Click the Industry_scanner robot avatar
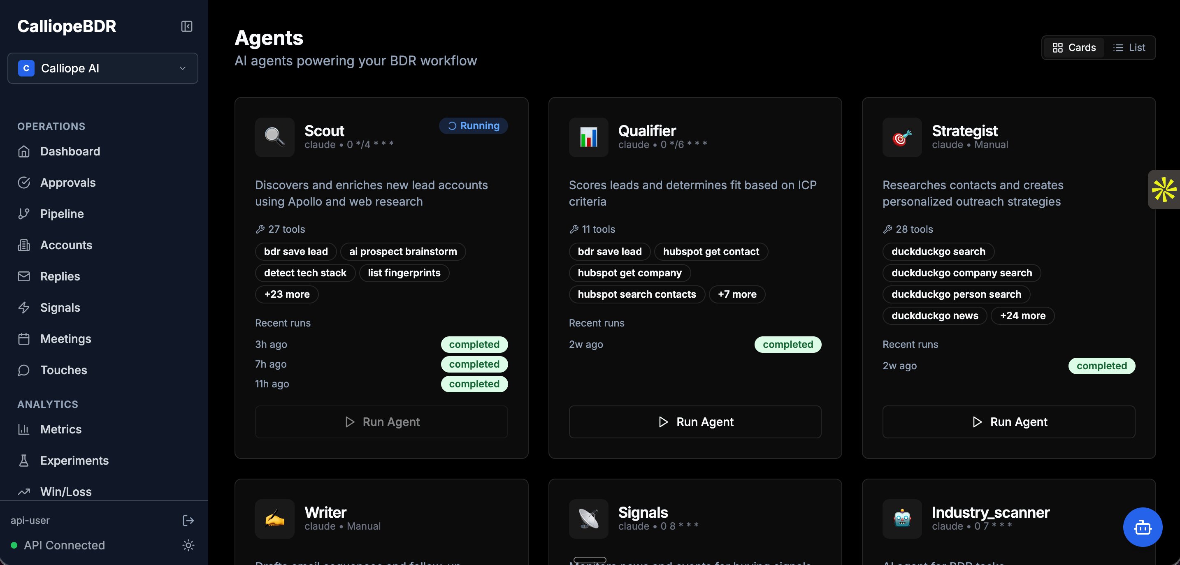This screenshot has width=1180, height=565. [x=902, y=519]
